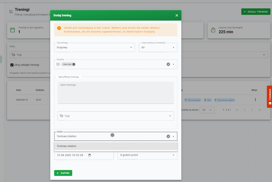
Task: Clear the Obiekt field selection
Action: [x=168, y=136]
